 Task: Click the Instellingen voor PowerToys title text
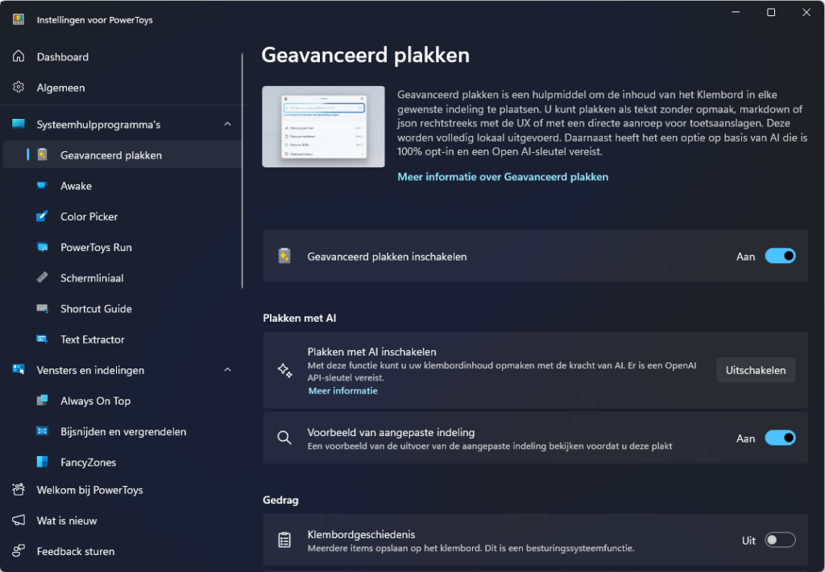click(x=95, y=20)
